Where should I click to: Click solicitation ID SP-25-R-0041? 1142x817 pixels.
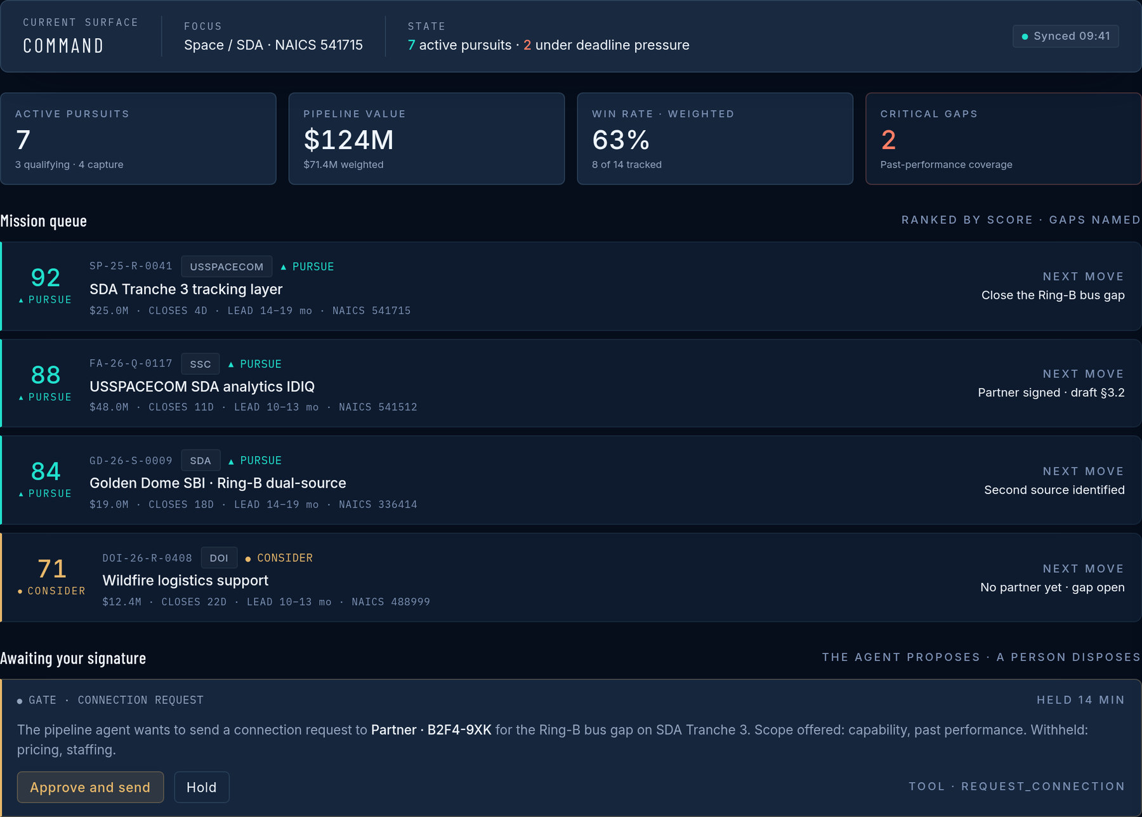(x=131, y=266)
